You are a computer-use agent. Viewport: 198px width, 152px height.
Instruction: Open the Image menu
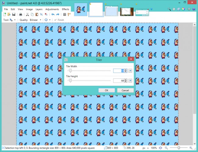[29, 9]
